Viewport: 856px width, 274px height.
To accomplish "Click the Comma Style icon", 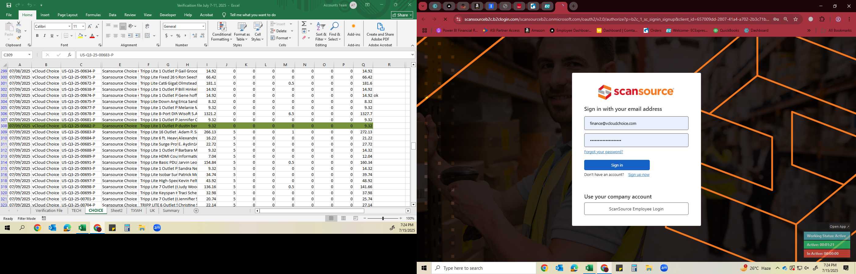I will (185, 36).
